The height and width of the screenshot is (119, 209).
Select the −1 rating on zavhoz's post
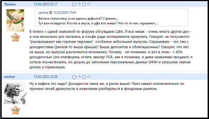click(x=74, y=77)
